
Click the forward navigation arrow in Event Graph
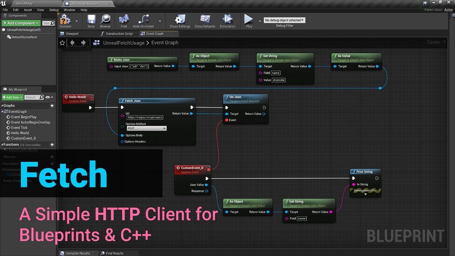tap(83, 43)
